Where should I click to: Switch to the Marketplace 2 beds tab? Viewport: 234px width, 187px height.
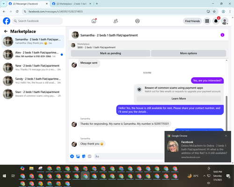click(x=72, y=4)
